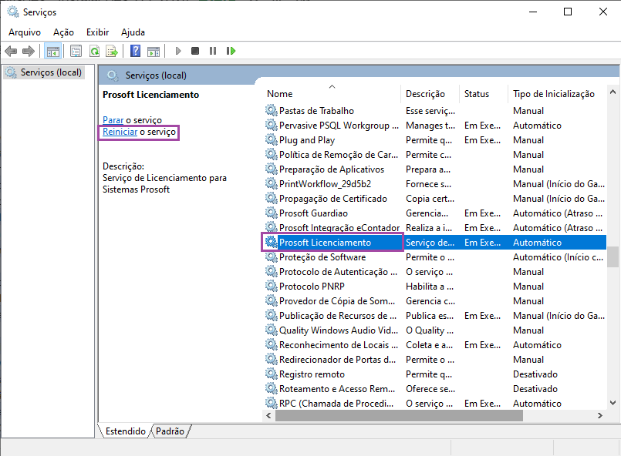Click the Export List toolbar icon
This screenshot has width=621, height=456.
pyautogui.click(x=112, y=51)
